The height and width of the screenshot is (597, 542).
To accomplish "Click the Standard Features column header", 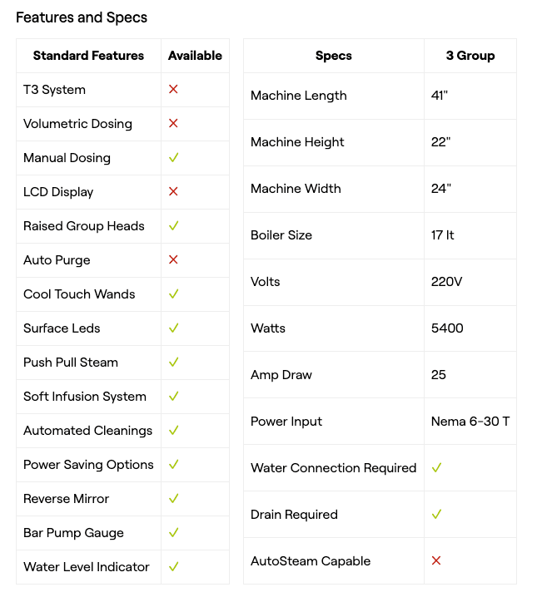I will click(88, 56).
